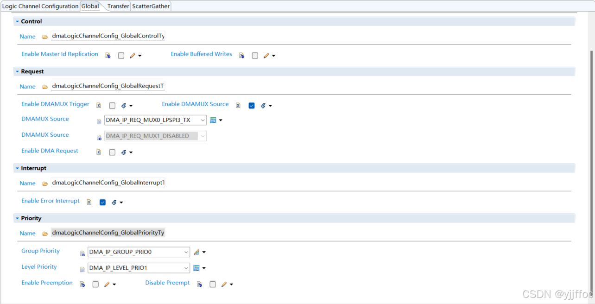Click edit icon after Group Priority combo box
595x304 pixels.
coord(196,252)
